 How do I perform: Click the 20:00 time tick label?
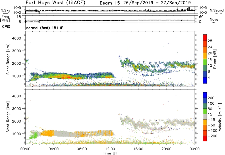[166, 149]
